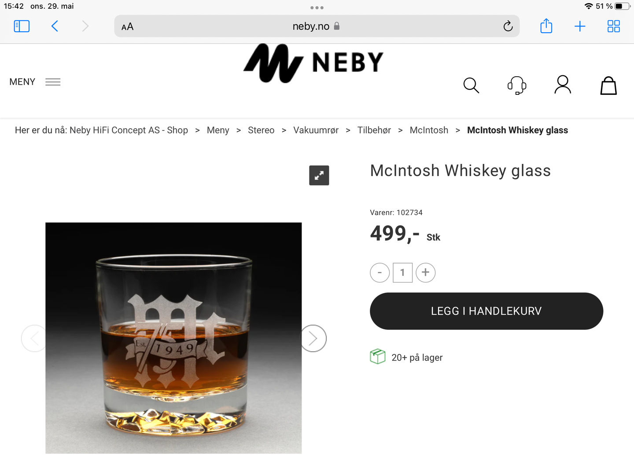Show previous product image

(x=34, y=338)
